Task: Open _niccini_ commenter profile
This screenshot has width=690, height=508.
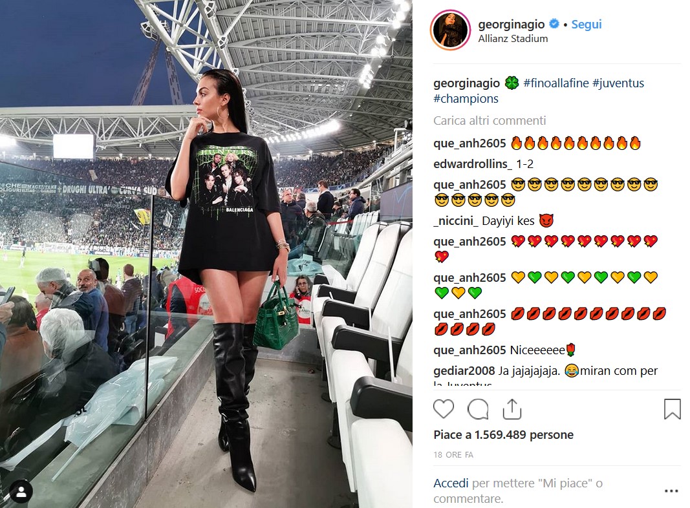Action: click(x=455, y=221)
